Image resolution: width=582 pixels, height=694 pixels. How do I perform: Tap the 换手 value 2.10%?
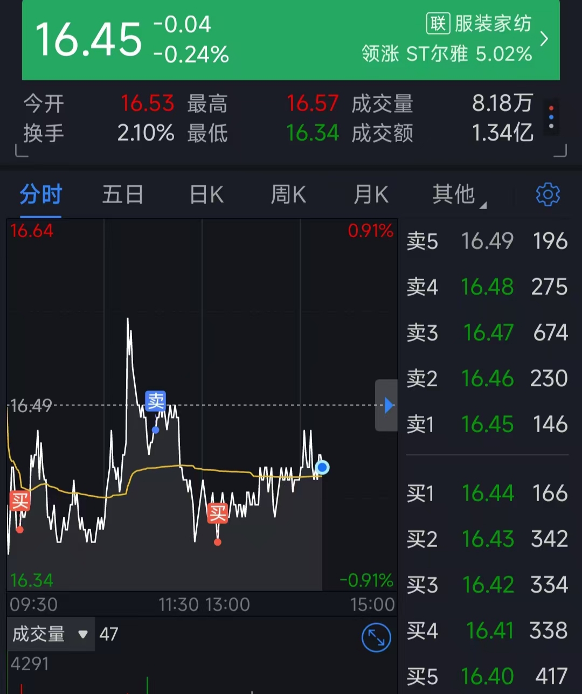coord(146,133)
